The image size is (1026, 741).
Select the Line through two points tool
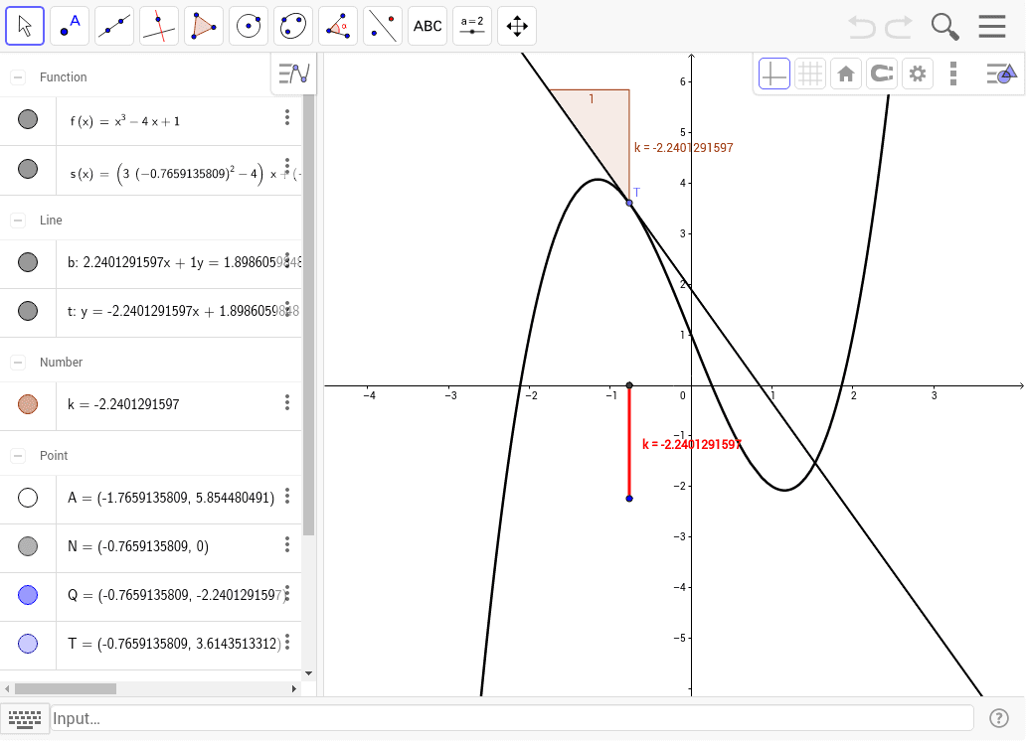pyautogui.click(x=114, y=26)
